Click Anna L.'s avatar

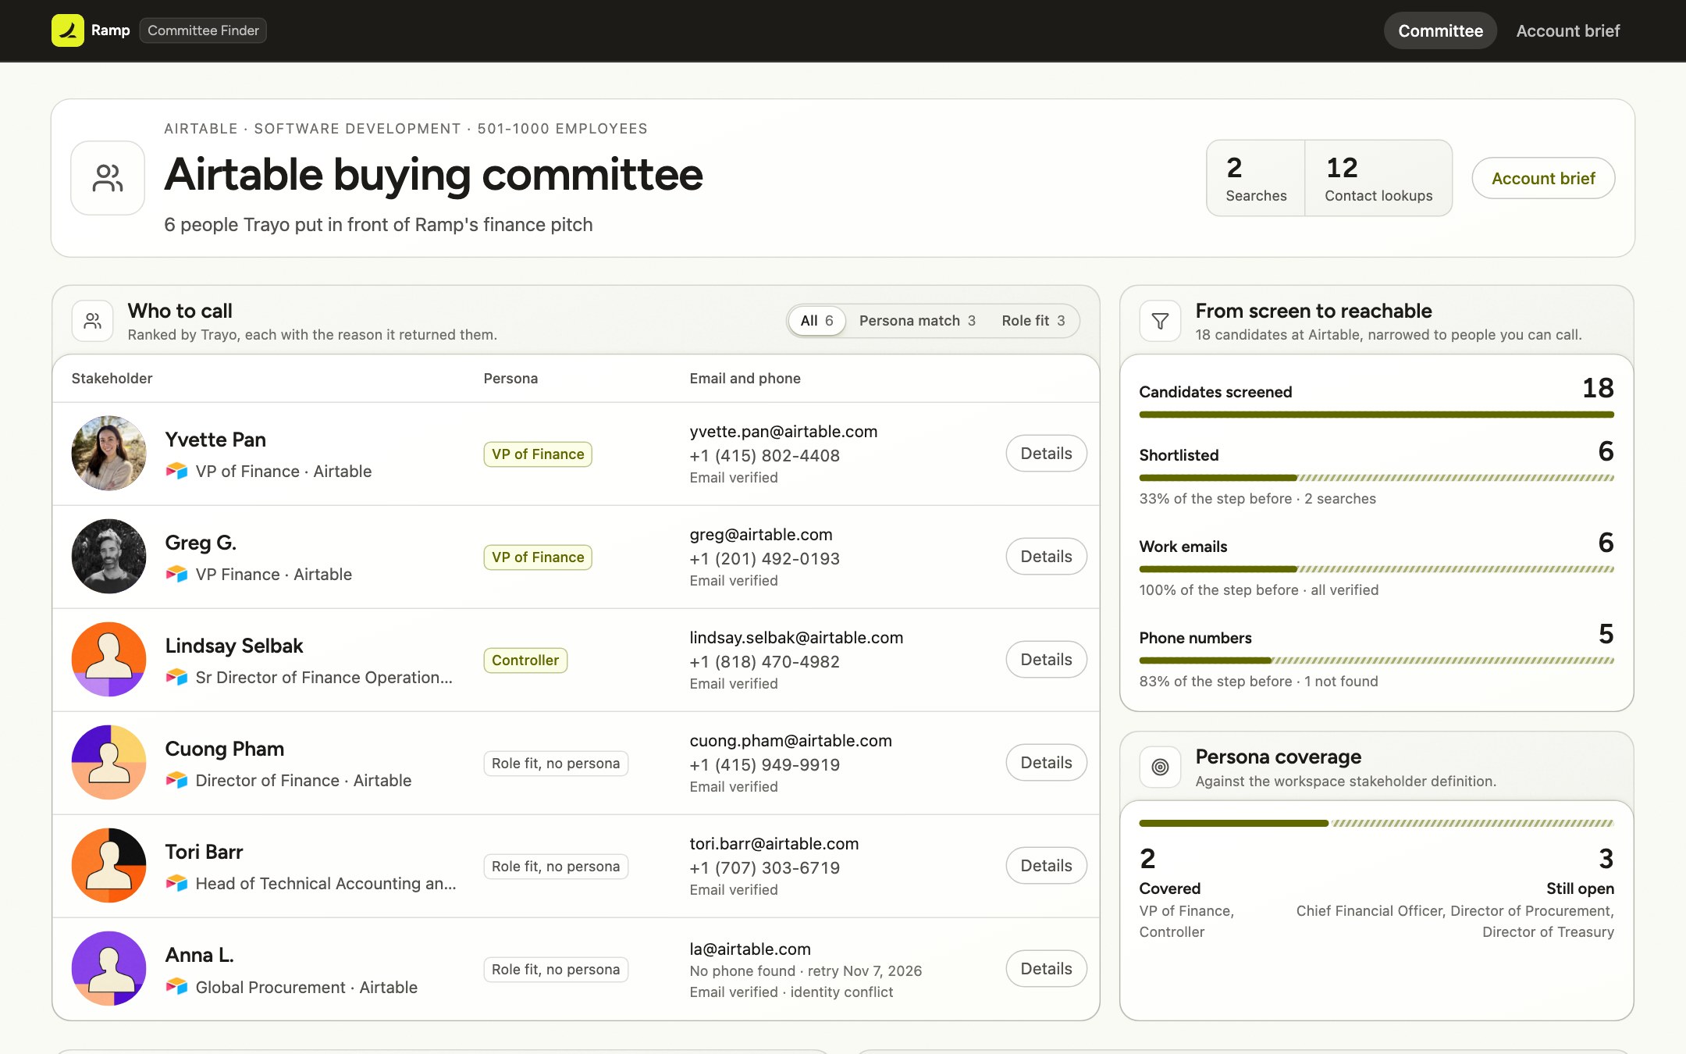pos(108,968)
